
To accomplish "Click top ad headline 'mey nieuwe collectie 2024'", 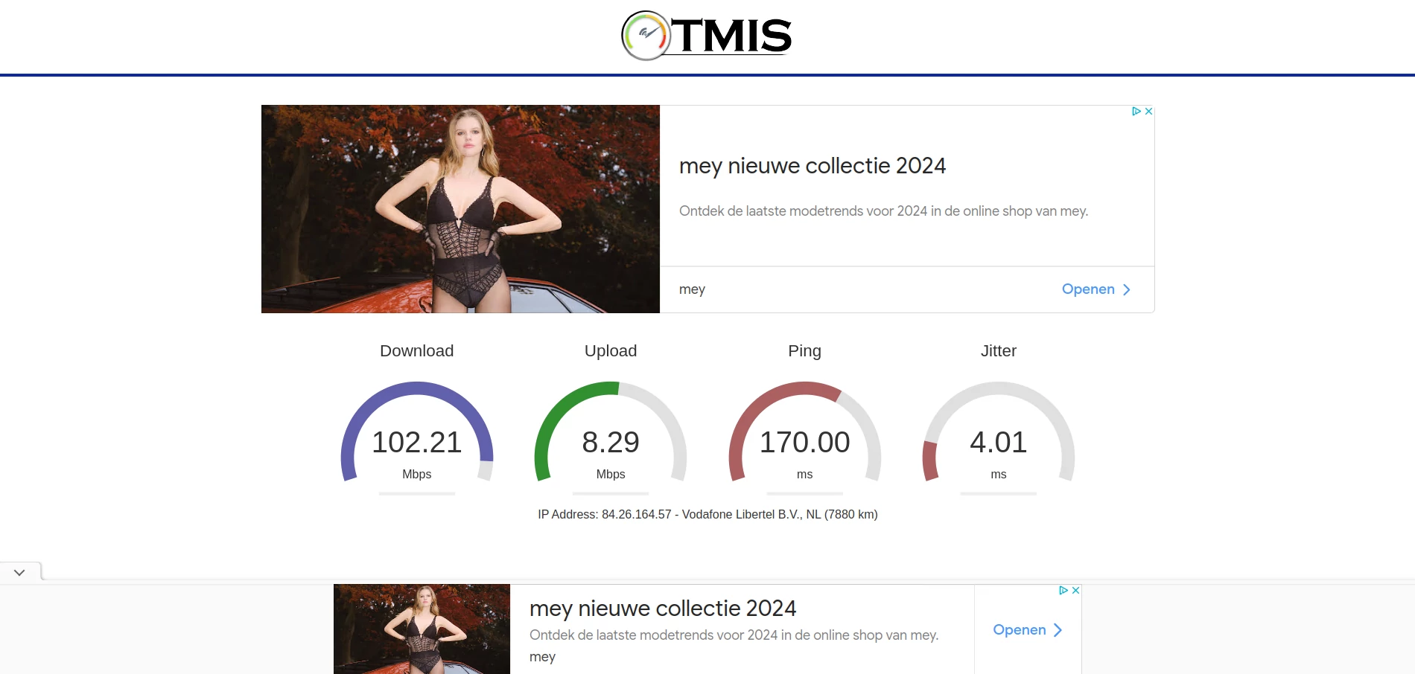I will (813, 166).
